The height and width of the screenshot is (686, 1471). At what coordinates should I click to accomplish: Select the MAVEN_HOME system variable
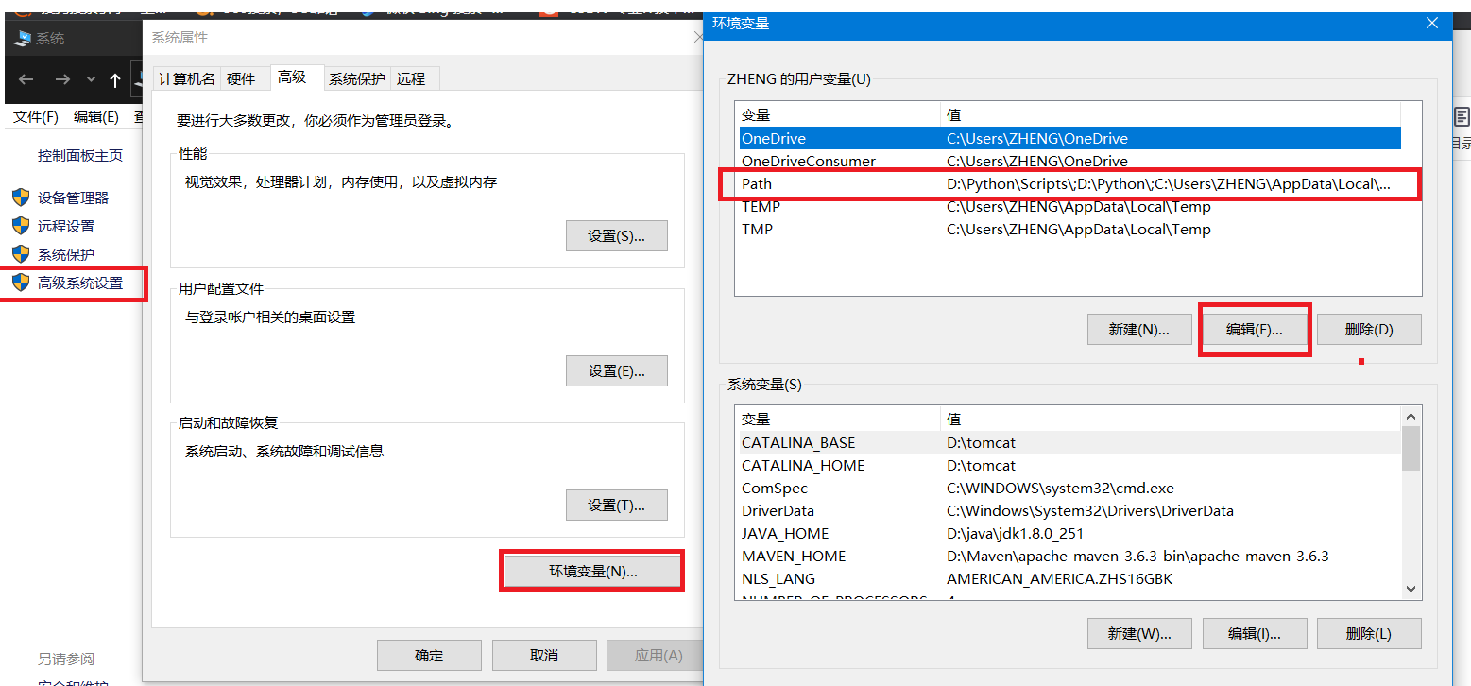[1069, 556]
